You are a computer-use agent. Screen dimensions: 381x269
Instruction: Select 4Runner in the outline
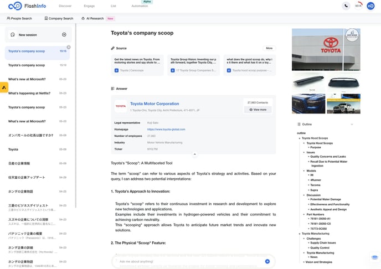316,180
